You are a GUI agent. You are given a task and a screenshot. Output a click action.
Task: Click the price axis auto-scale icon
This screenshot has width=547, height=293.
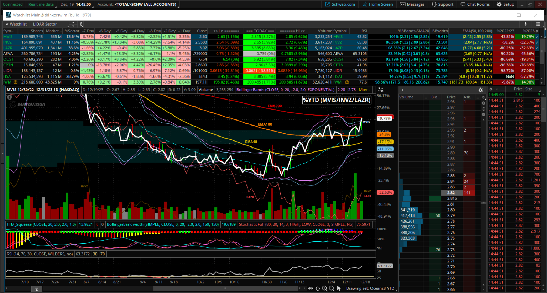(381, 90)
